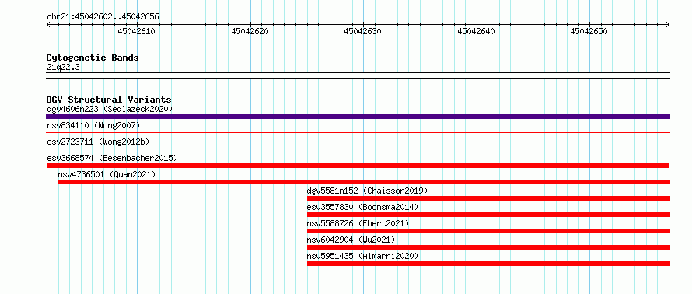Click ruler coordinate 45042640
Viewport: 692px width, 294px height.
(476, 31)
